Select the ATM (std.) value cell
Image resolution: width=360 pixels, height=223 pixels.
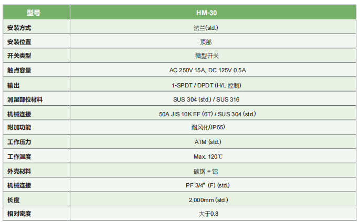[208, 142]
